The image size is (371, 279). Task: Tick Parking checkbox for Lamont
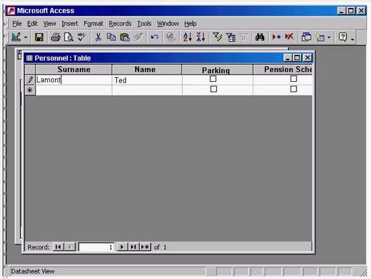(x=213, y=78)
